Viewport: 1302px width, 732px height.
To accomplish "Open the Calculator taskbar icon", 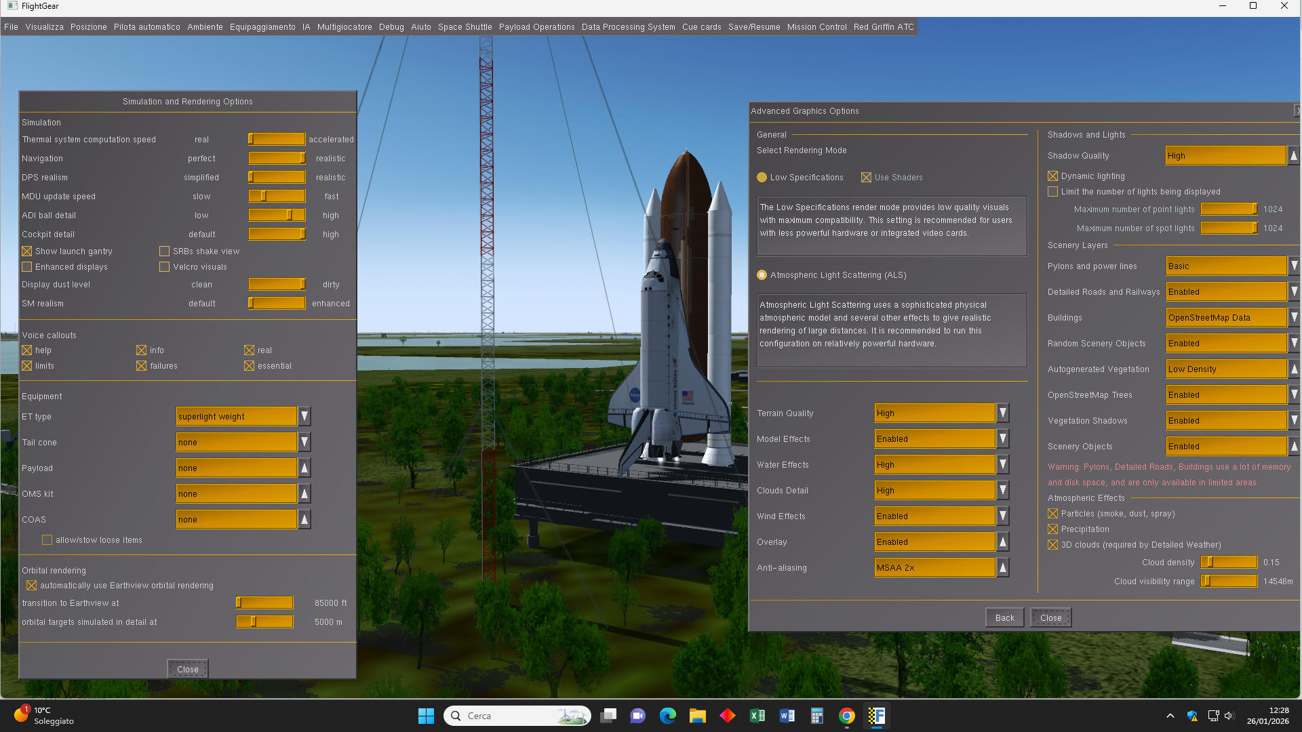I will (816, 716).
